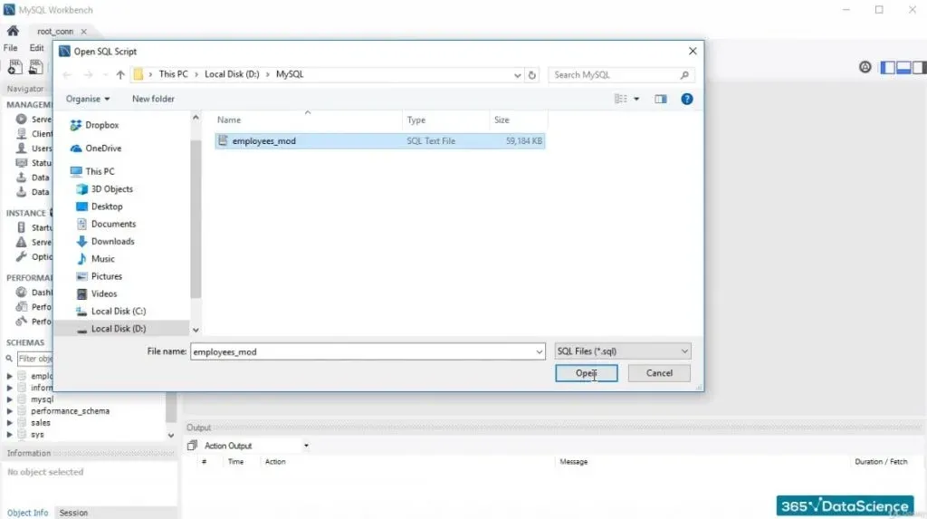
Task: Click the refresh icon beside the address bar
Action: (532, 75)
